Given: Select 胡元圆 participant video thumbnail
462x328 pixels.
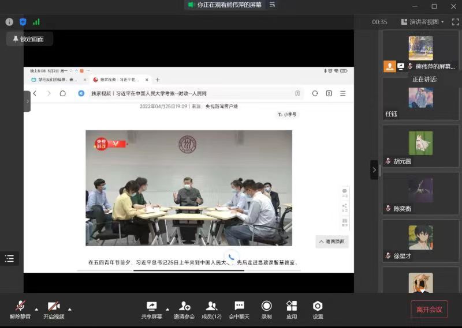Looking at the screenshot, I should tap(420, 146).
